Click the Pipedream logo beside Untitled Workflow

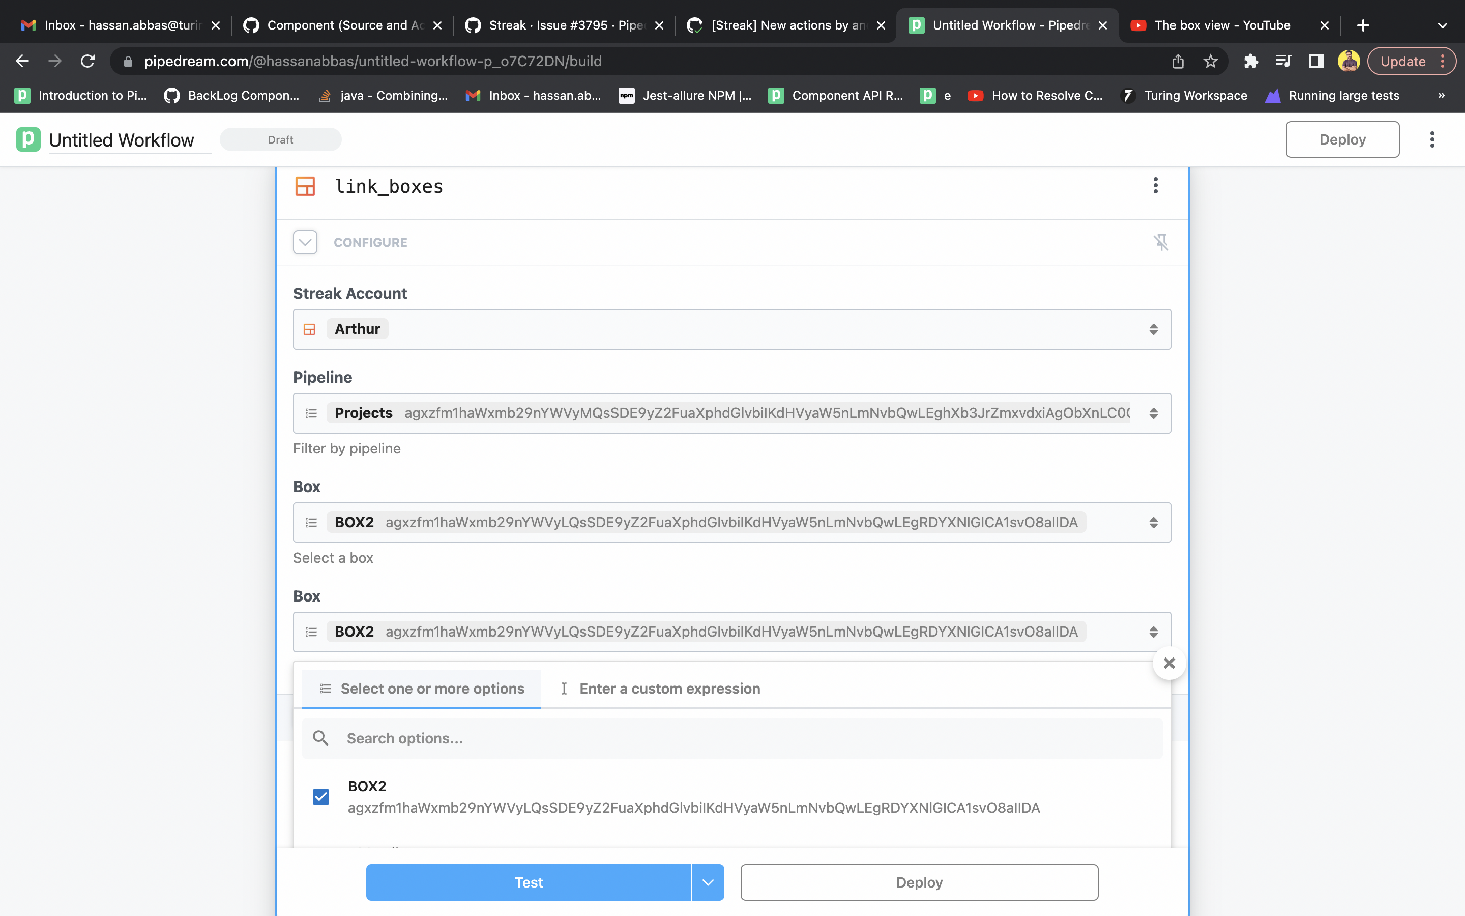(28, 139)
